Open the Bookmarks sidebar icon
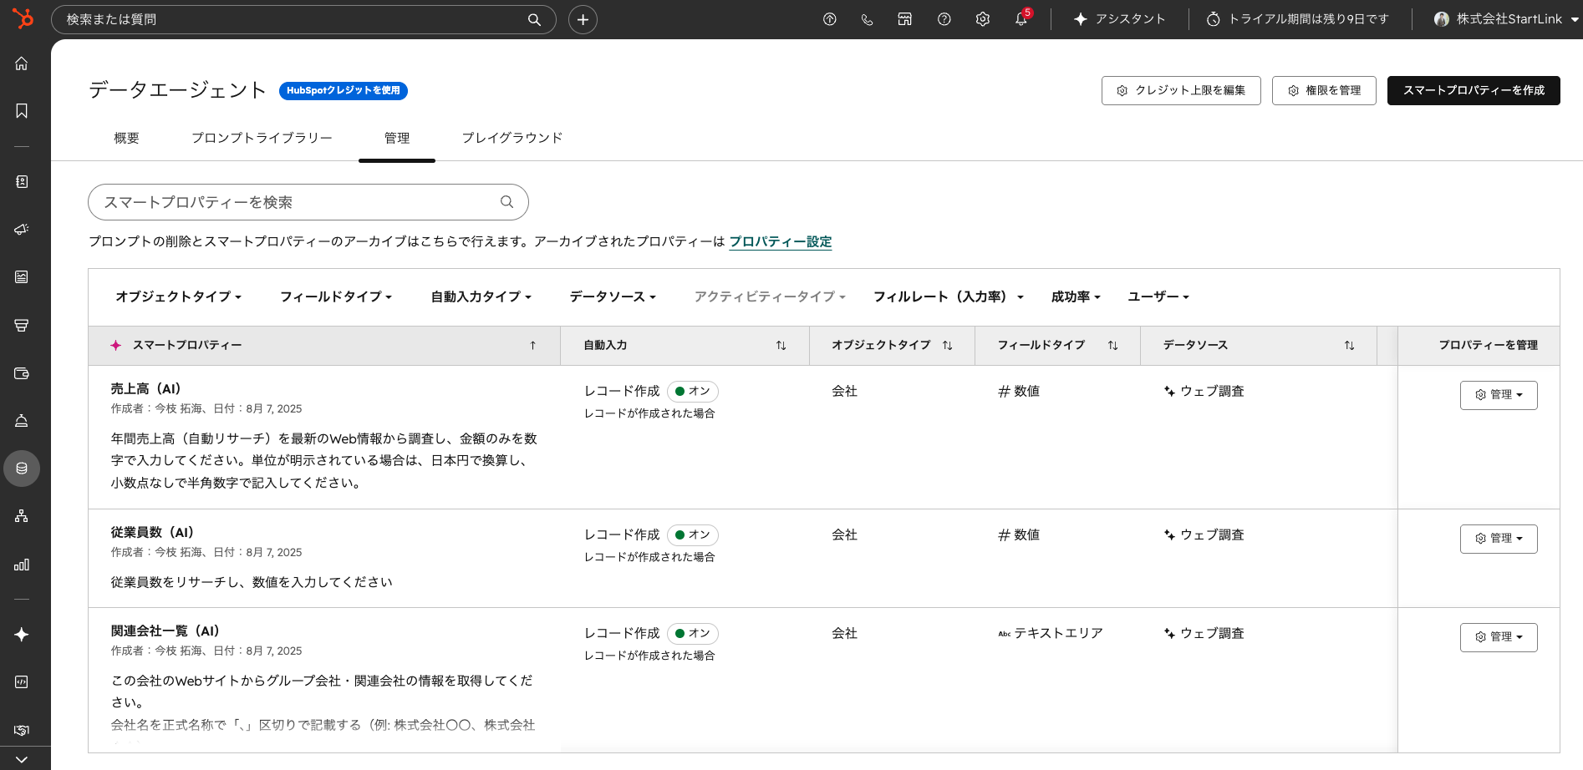 22,111
